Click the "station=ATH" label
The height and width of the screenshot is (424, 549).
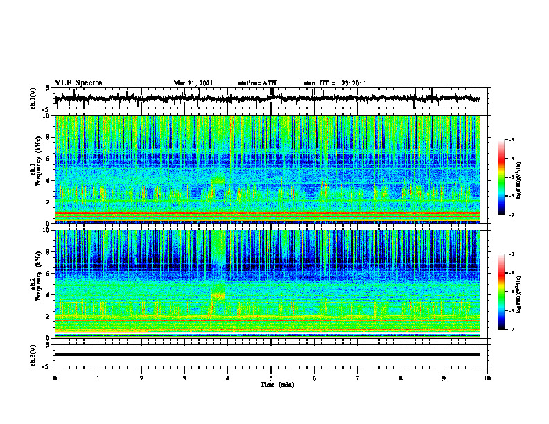257,83
